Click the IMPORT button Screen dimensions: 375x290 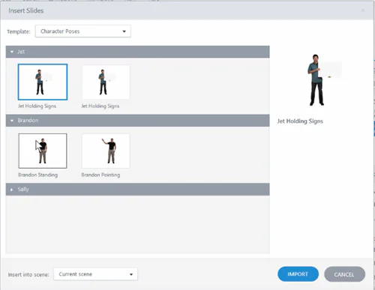(298, 274)
